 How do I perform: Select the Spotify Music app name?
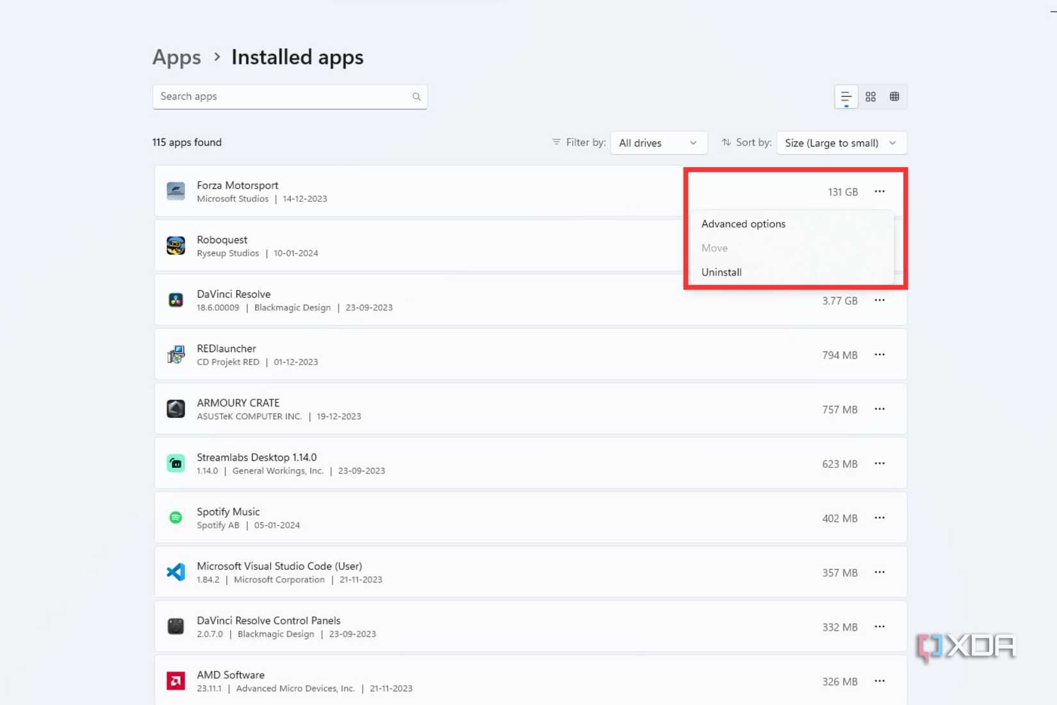tap(228, 512)
